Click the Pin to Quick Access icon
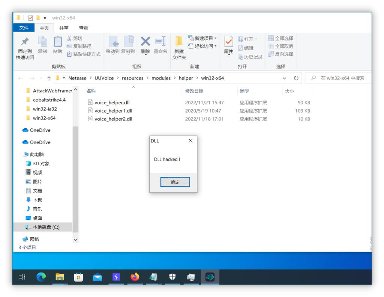The image size is (384, 297). tap(25, 42)
